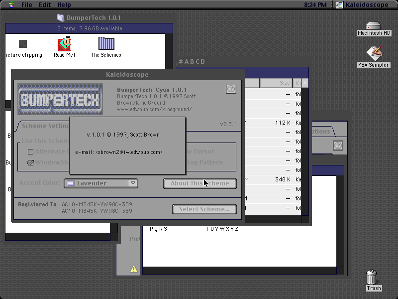The image size is (398, 299).
Task: Toggle the WindowShade checkbox
Action: coord(30,162)
